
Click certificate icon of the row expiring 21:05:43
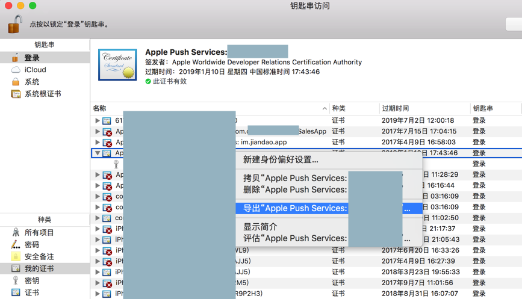coord(107,239)
